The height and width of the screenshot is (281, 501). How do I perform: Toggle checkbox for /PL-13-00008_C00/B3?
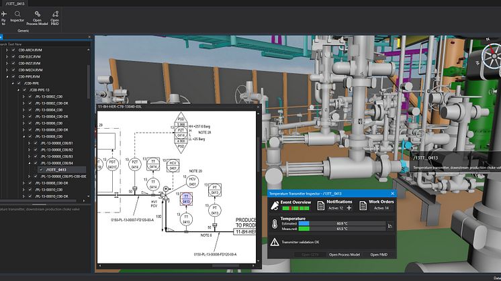click(36, 156)
